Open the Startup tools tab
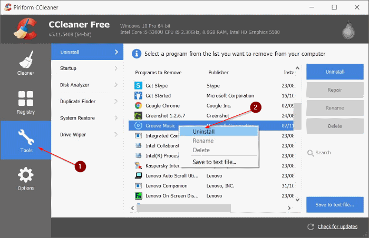 (88, 68)
